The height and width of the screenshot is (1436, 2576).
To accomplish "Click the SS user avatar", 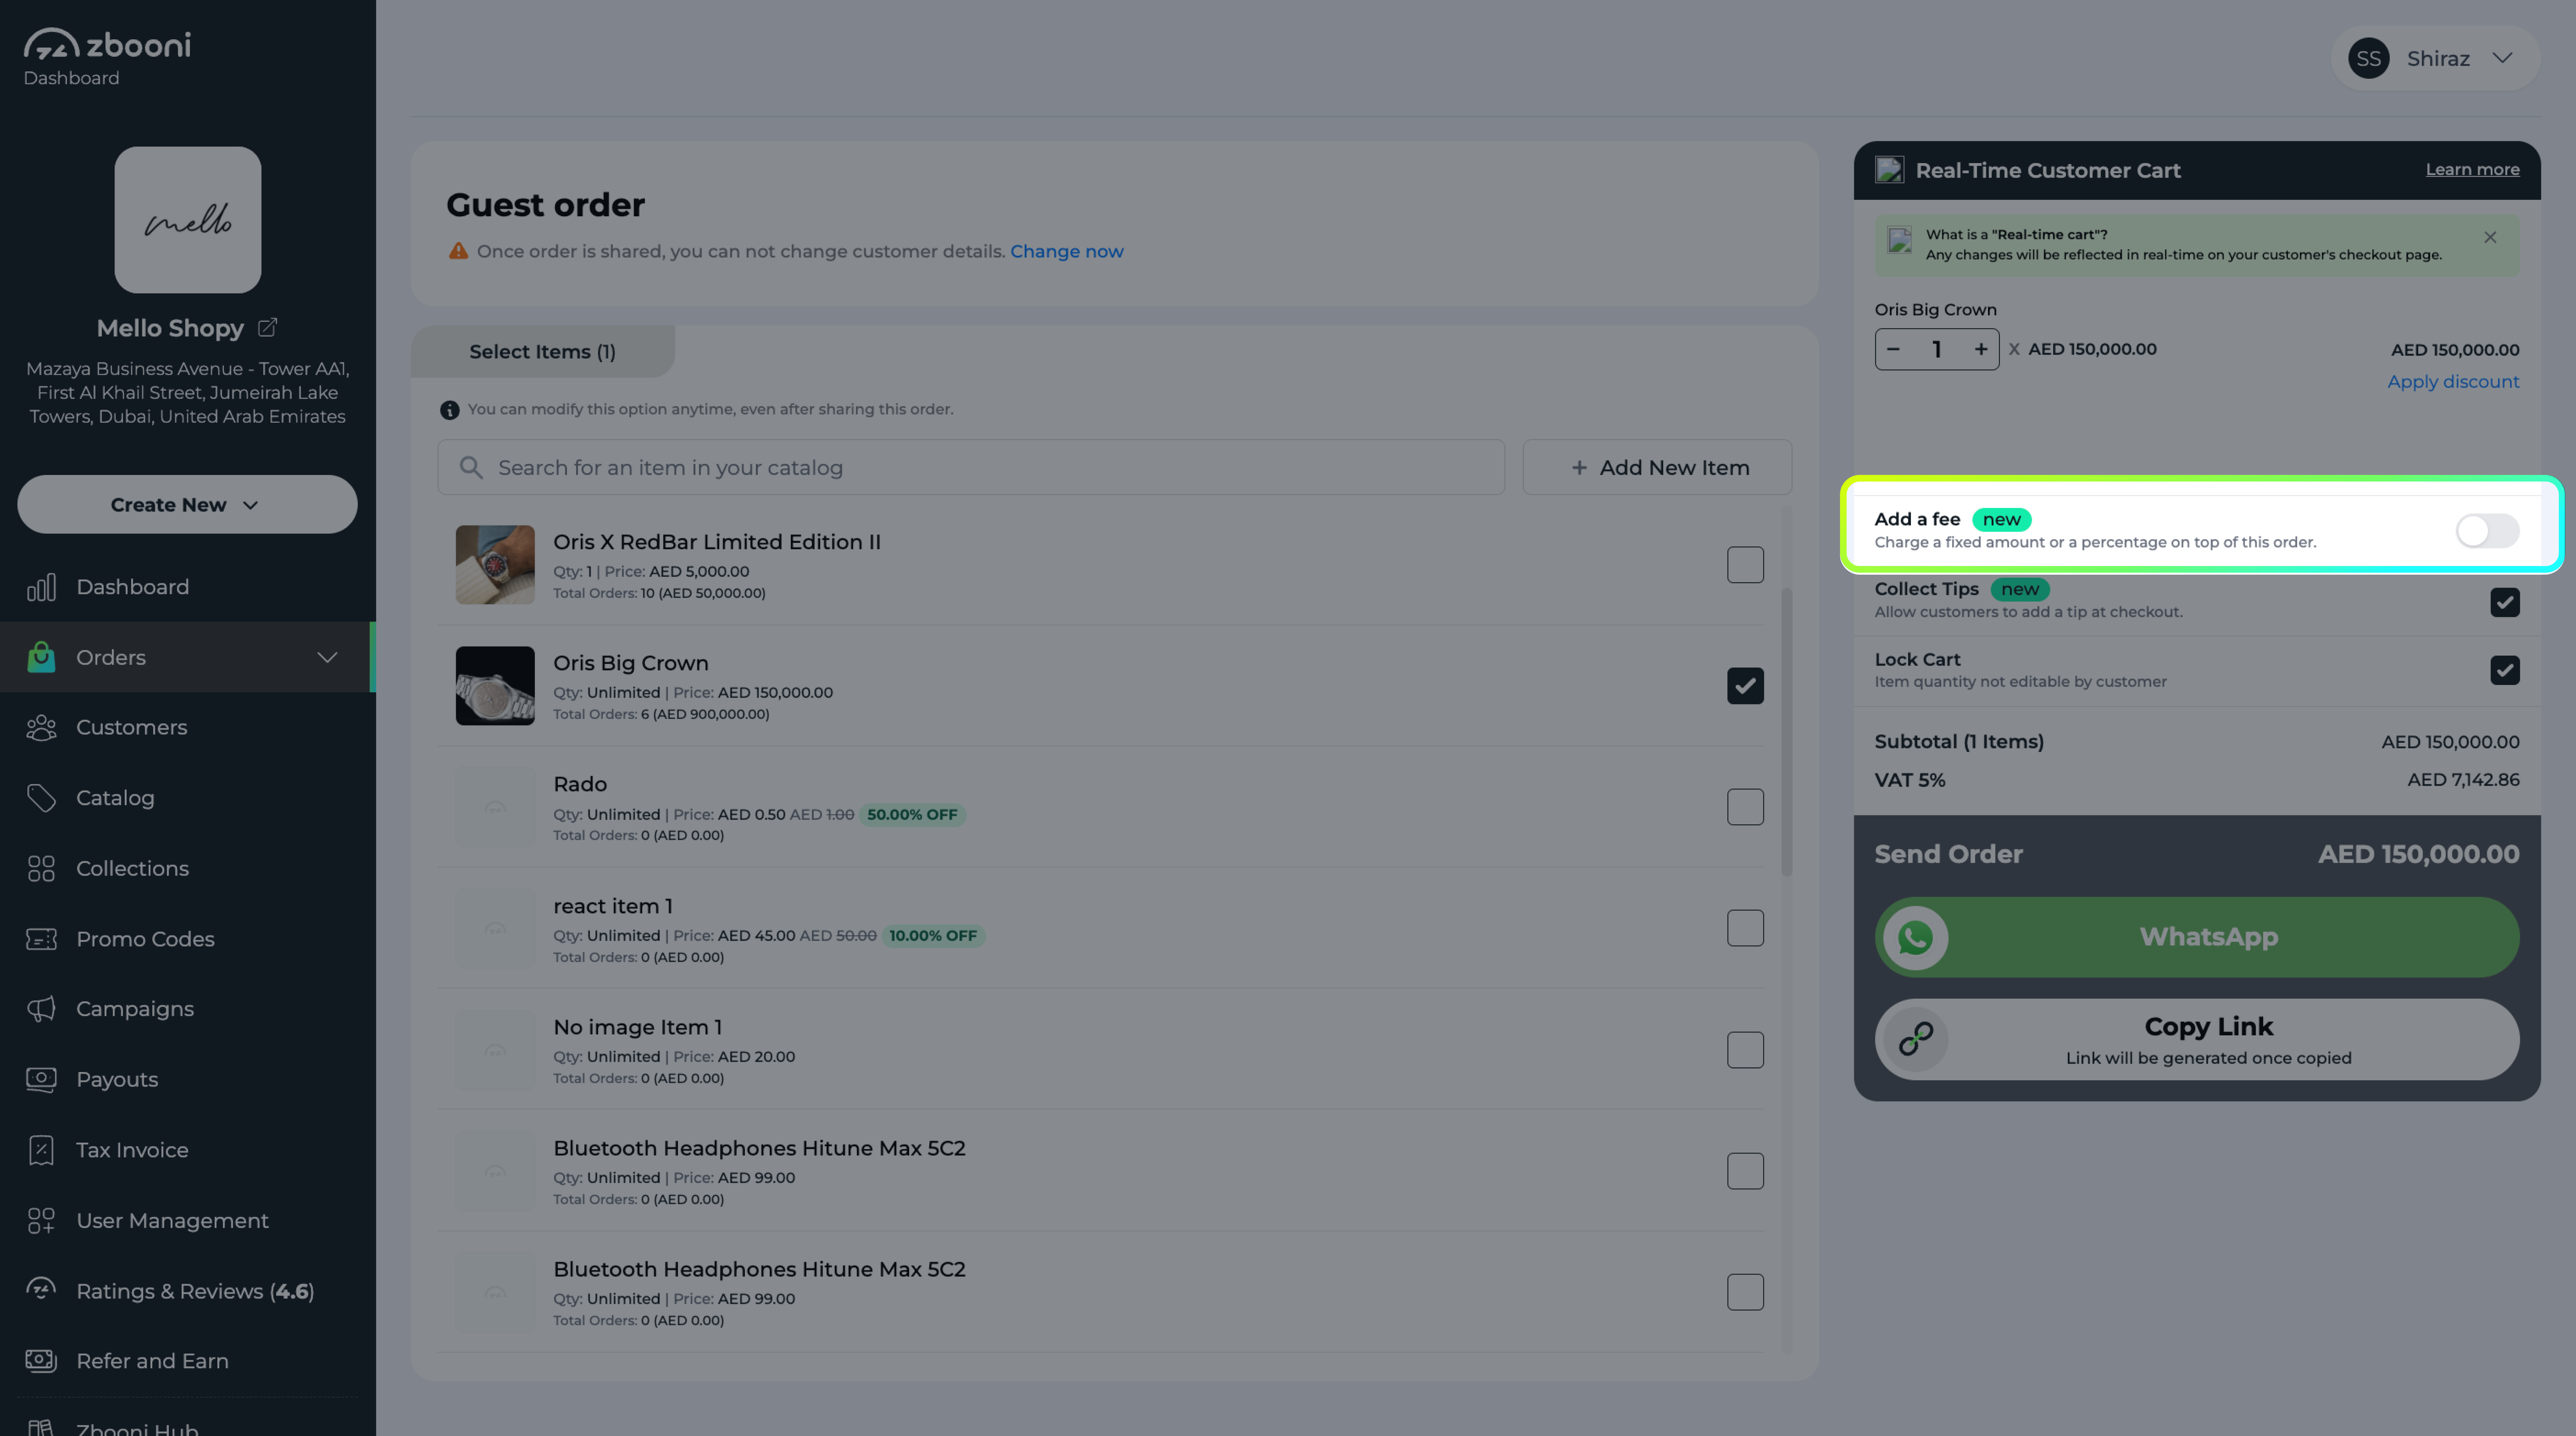I will pyautogui.click(x=2368, y=58).
